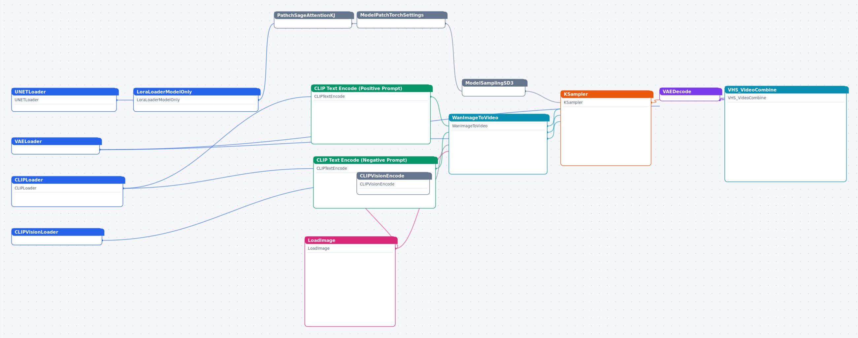Click the CLIPLoader node header
This screenshot has width=858, height=338.
click(x=68, y=180)
